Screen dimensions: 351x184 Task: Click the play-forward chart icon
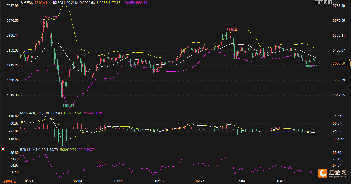click(326, 2)
